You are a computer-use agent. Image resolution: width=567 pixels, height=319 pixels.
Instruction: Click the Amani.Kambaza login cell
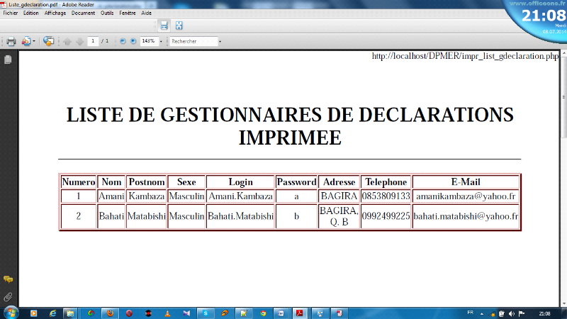point(240,196)
